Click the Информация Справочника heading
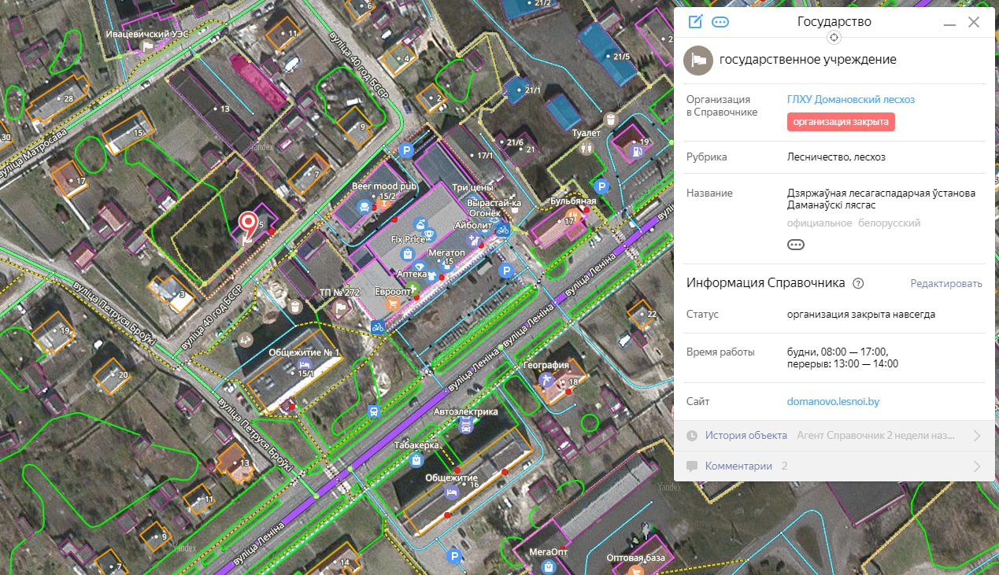This screenshot has width=999, height=575. tap(765, 283)
